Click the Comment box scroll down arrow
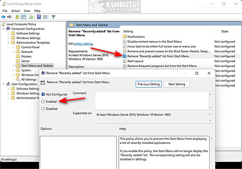The image size is (242, 169). (x=210, y=107)
